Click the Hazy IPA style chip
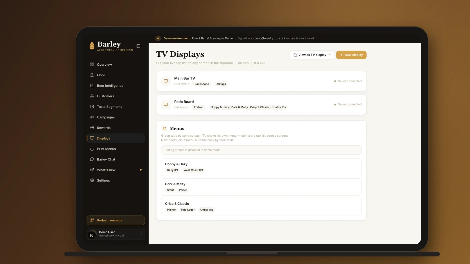Viewport: 470px width, 264px height. pos(173,170)
